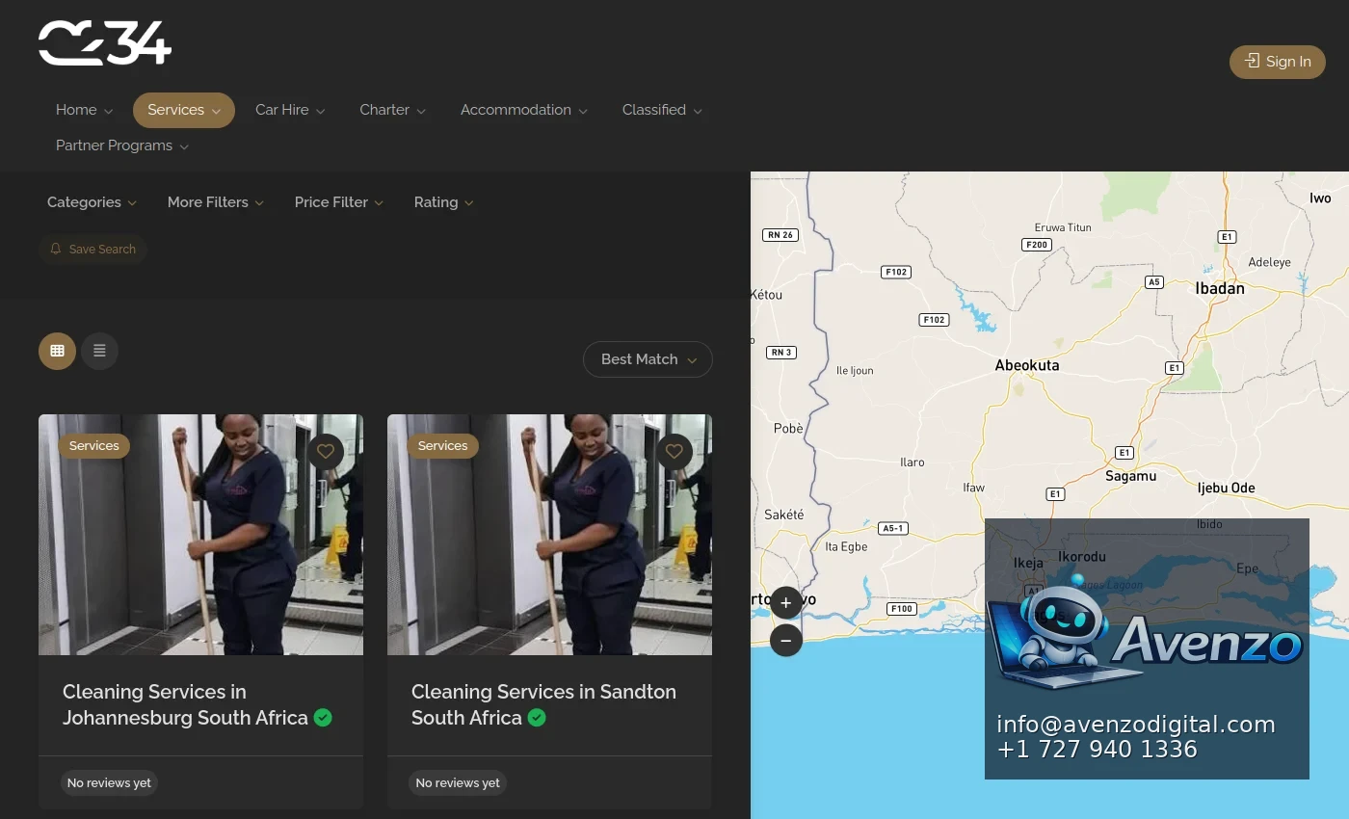Image resolution: width=1349 pixels, height=819 pixels.
Task: Click info@avenzodigital.com email text
Action: [x=1136, y=725]
